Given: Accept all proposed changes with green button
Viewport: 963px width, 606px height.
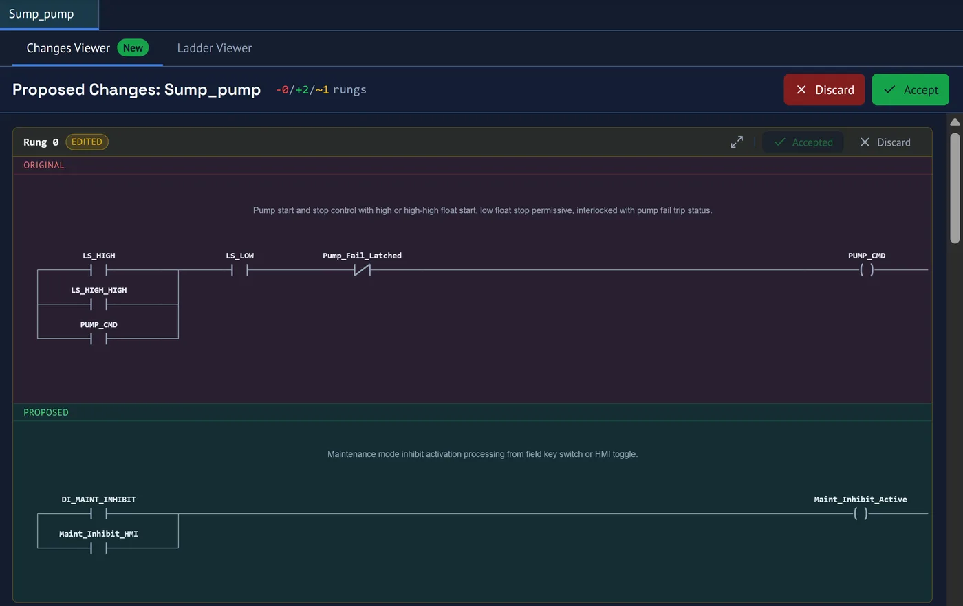Looking at the screenshot, I should pyautogui.click(x=910, y=89).
